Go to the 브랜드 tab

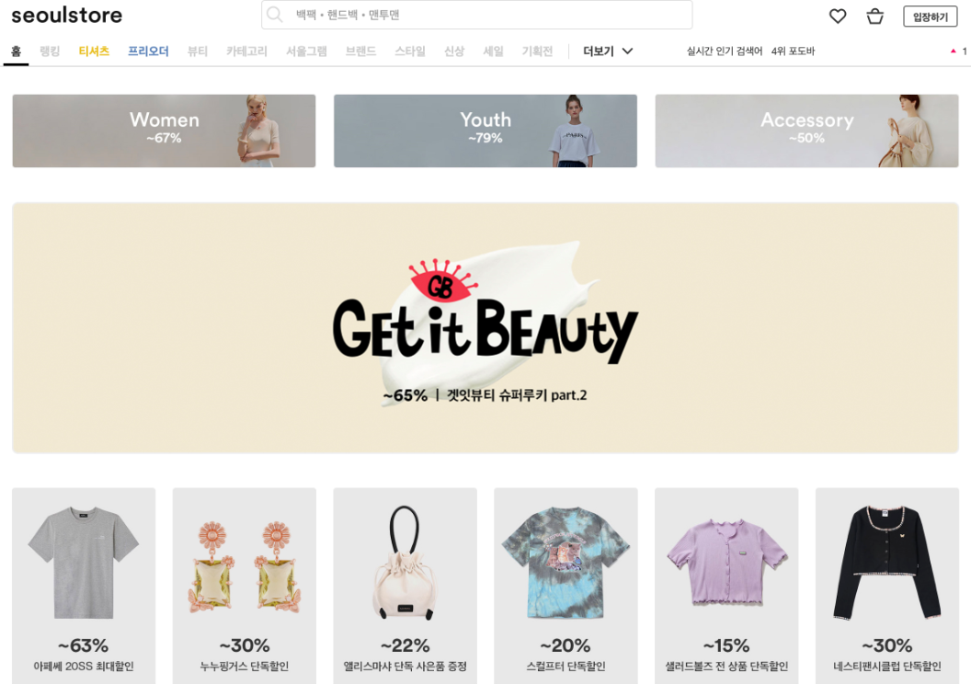click(360, 51)
